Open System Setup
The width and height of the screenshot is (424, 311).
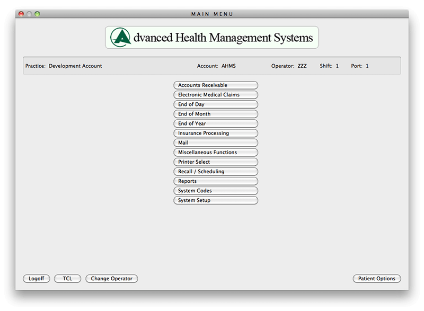tap(215, 200)
